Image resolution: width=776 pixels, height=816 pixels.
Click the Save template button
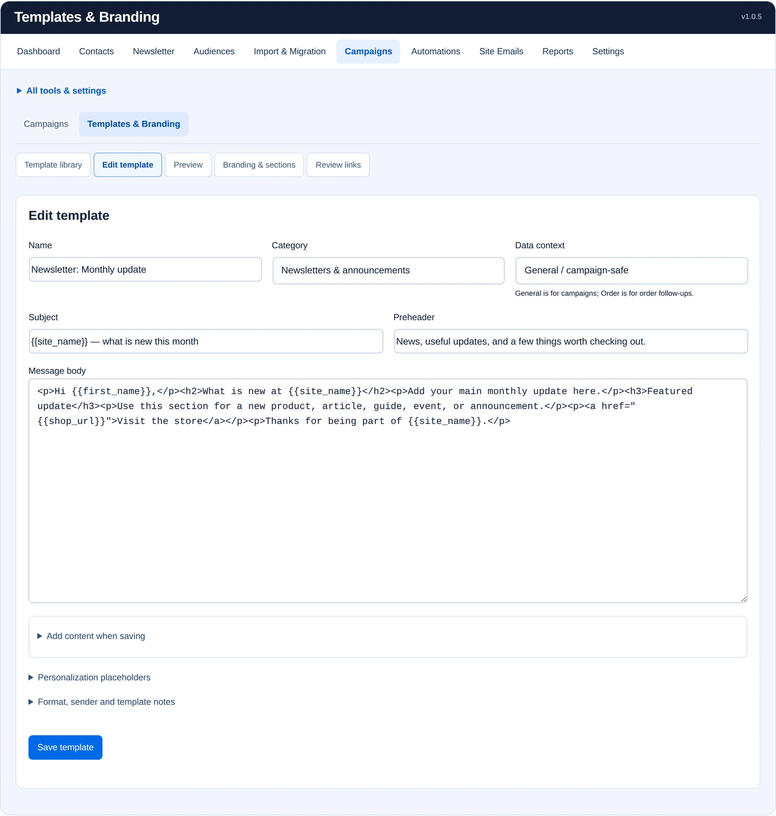[x=65, y=747]
